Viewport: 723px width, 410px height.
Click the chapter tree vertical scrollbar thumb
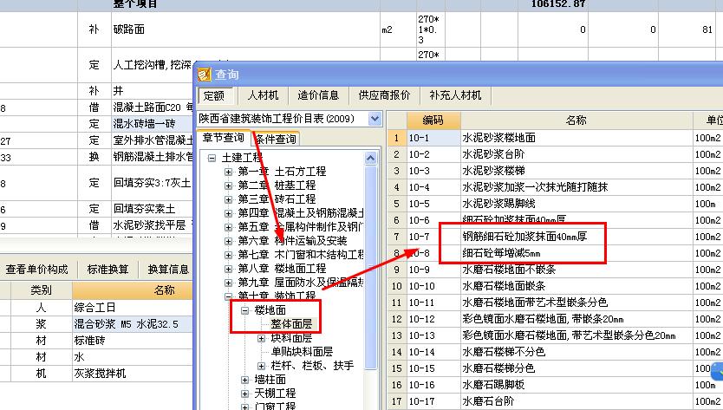371,268
